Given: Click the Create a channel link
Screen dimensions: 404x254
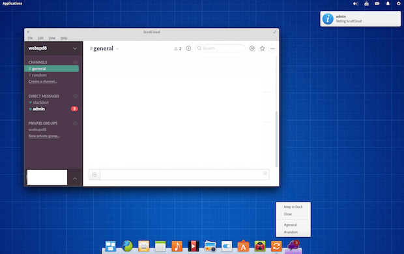Looking at the screenshot, I should click(43, 82).
